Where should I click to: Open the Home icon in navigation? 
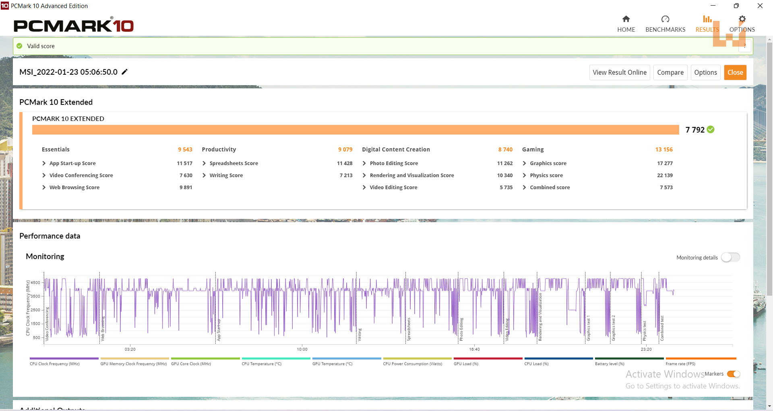click(x=626, y=19)
